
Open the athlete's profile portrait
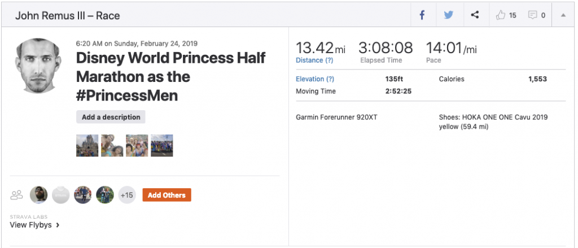[38, 66]
